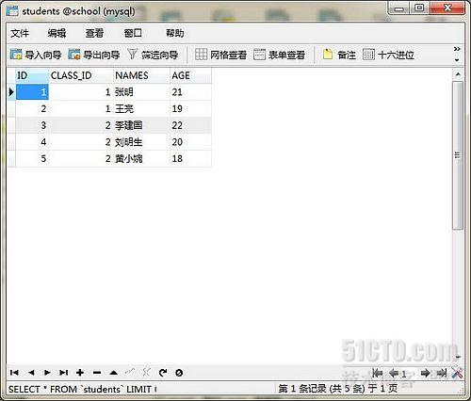Switch to Grid View (网格查看)
The width and height of the screenshot is (471, 401).
pos(220,55)
